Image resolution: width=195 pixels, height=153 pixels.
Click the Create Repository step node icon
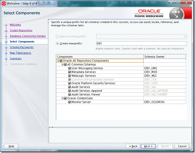(x=6, y=31)
